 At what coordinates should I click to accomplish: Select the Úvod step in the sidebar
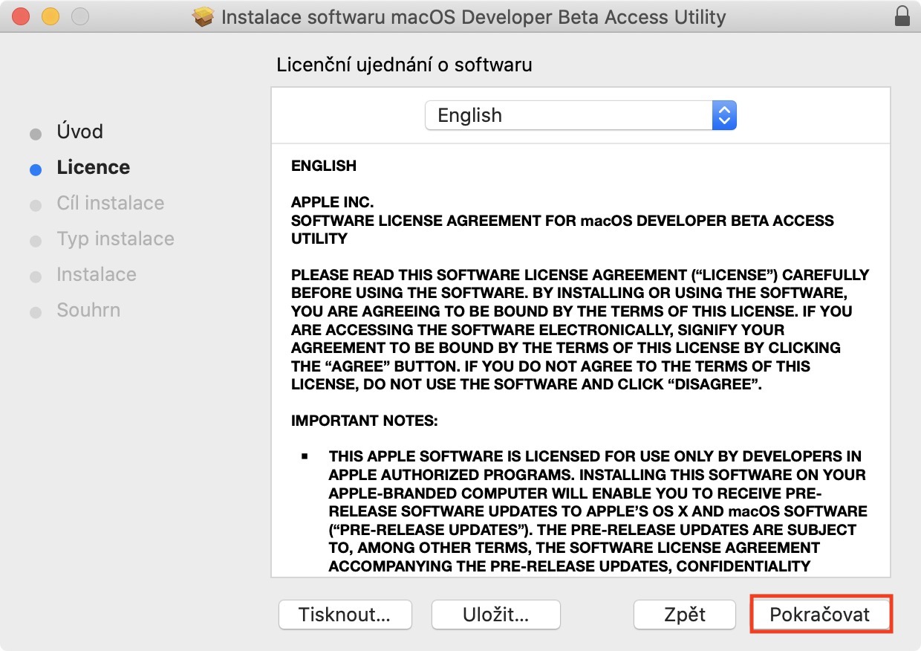pos(80,132)
